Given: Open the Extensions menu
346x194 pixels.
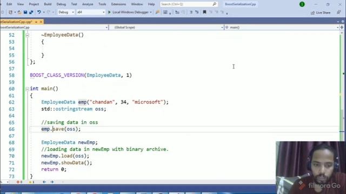Looking at the screenshot, I should tap(118, 4).
